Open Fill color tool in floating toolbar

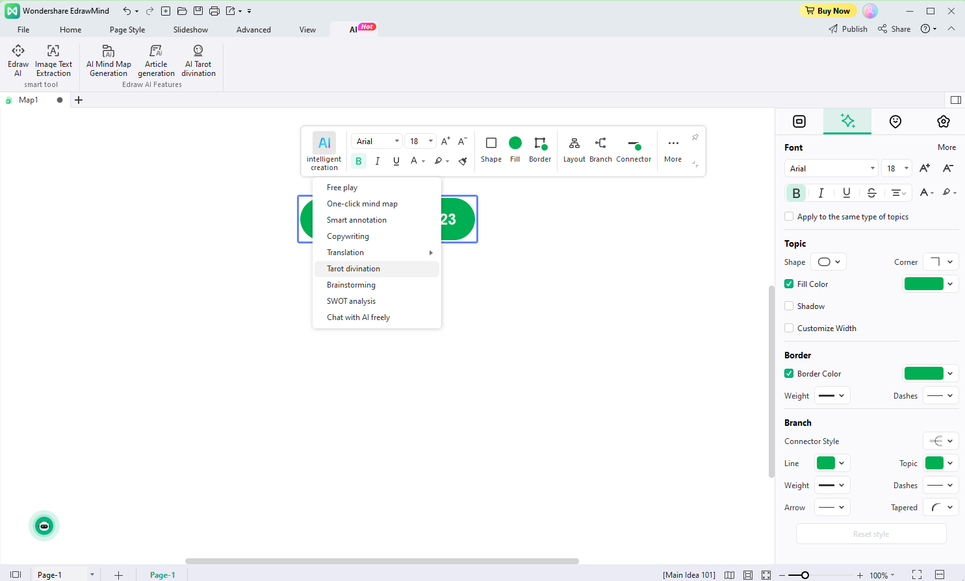pos(515,149)
